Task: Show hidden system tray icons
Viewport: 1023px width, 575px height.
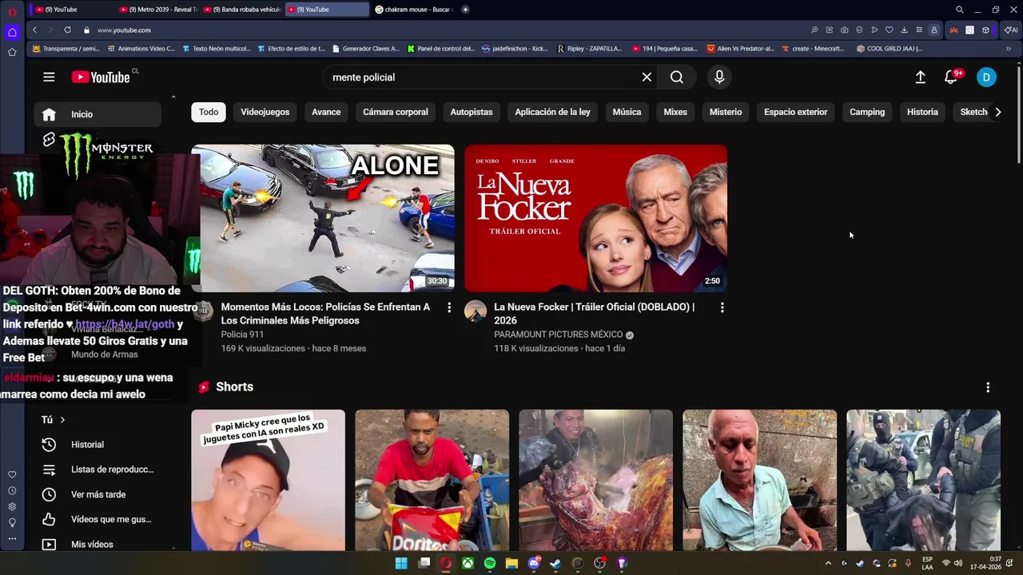Action: click(828, 563)
